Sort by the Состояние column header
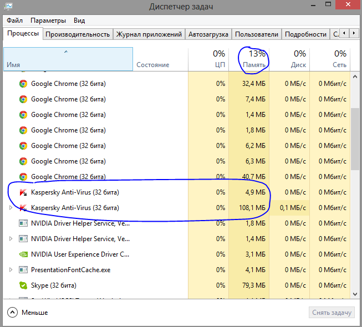 click(x=160, y=59)
